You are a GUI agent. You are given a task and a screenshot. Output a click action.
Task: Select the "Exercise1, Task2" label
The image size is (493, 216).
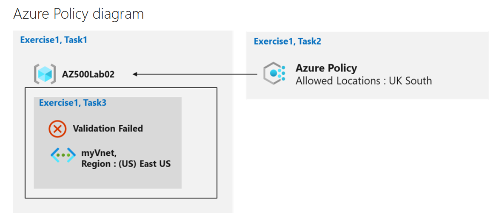287,41
